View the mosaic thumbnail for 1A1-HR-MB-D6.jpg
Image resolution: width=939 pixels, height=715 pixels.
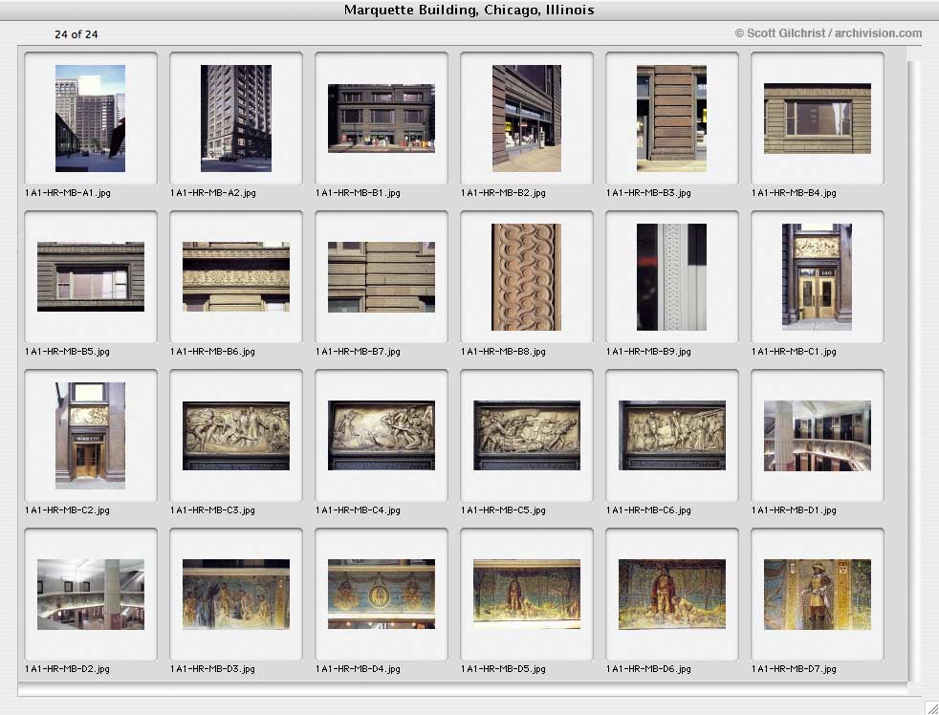point(672,594)
